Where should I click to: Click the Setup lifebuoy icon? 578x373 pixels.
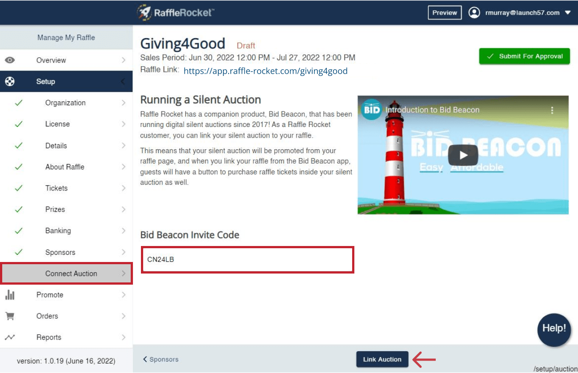pos(10,82)
